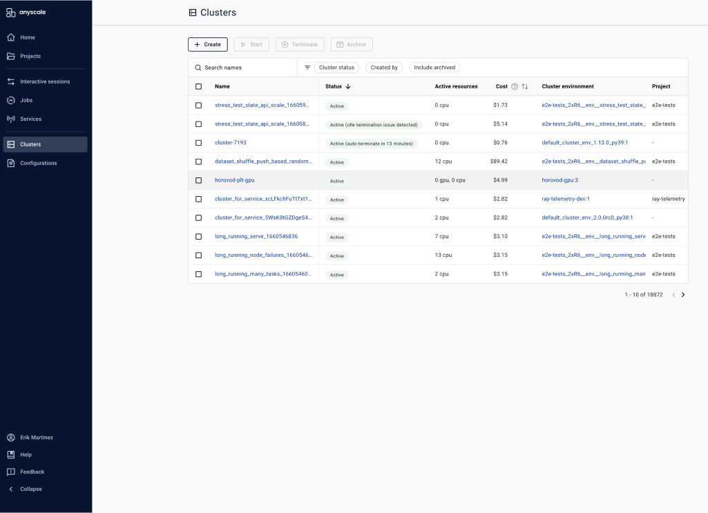Click the Jobs icon in sidebar
This screenshot has width=708, height=513.
click(x=11, y=100)
